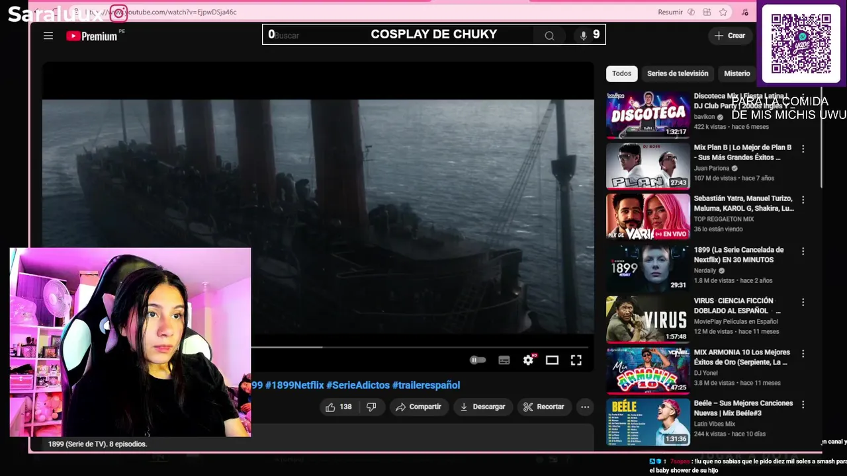
Task: Open options menu for Sebastián Yatra video
Action: pyautogui.click(x=803, y=200)
